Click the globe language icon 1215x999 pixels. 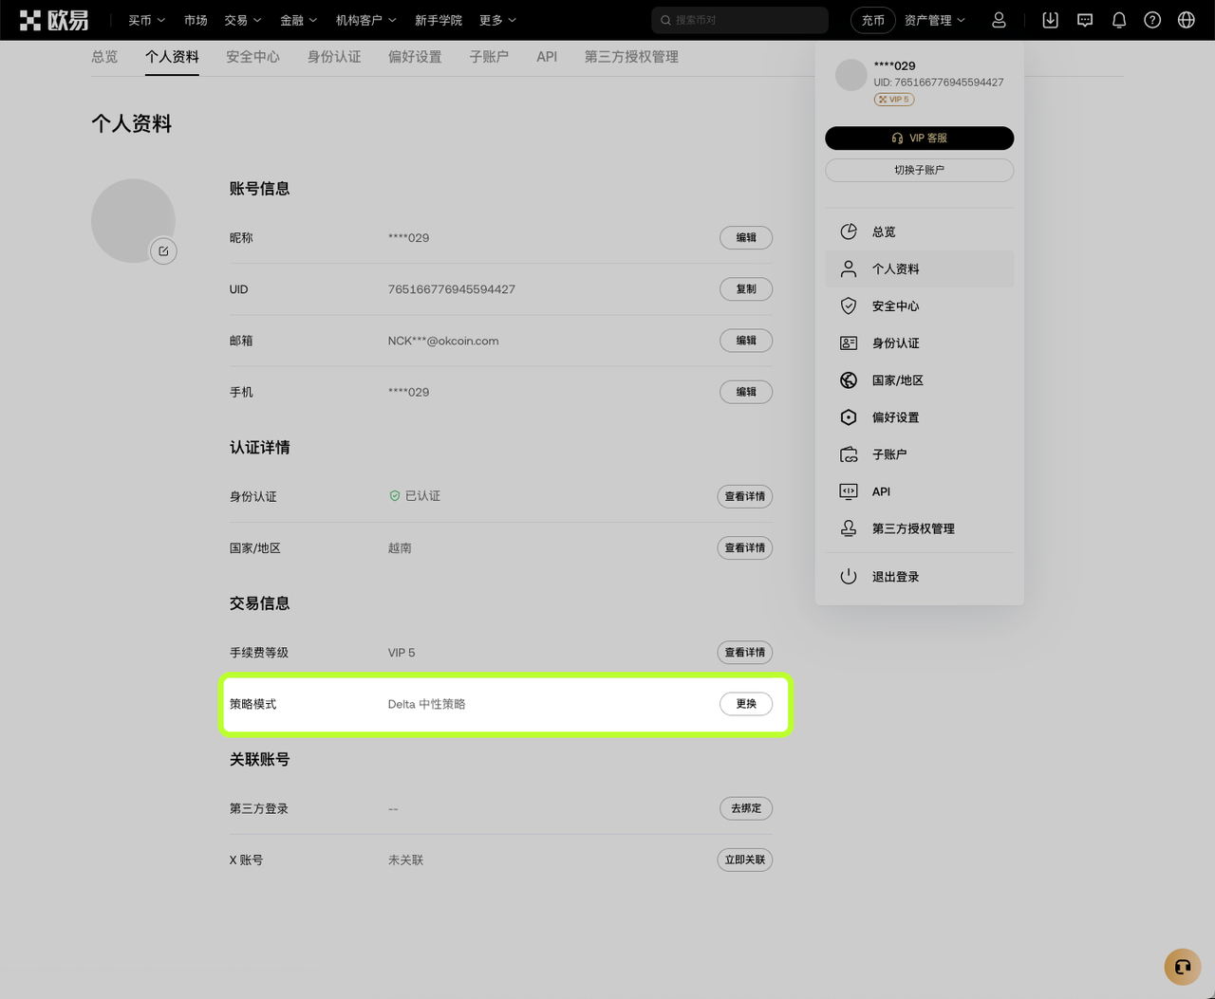click(x=1186, y=20)
